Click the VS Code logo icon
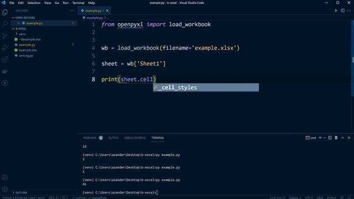 (3, 3)
